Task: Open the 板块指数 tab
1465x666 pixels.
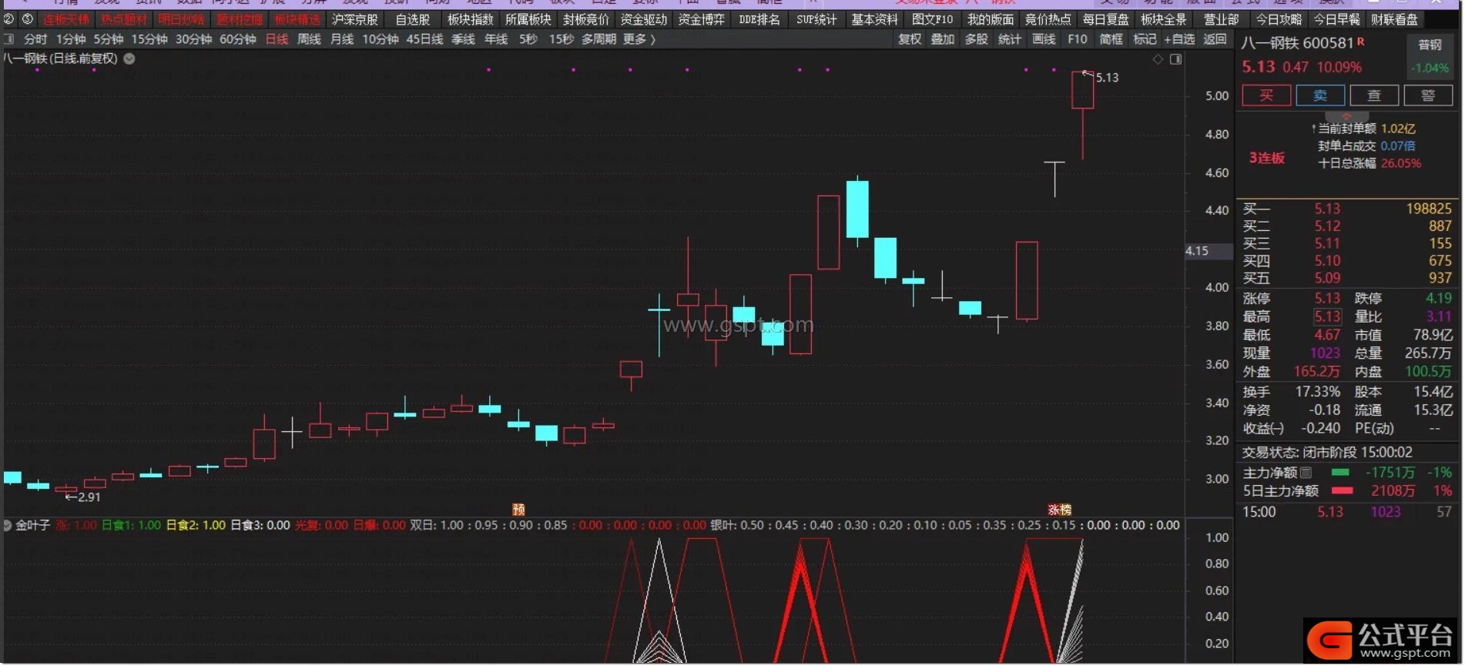Action: (x=471, y=19)
